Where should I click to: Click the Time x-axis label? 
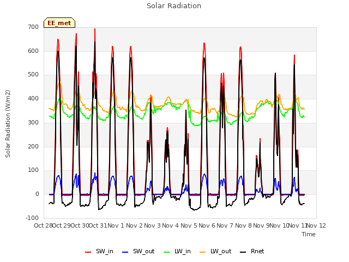tap(309, 234)
